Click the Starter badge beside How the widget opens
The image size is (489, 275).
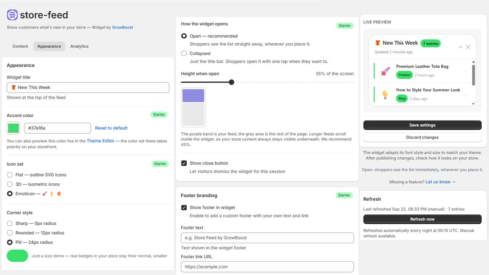(345, 26)
